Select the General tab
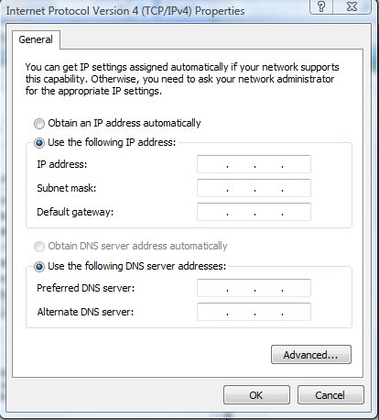 [x=36, y=39]
